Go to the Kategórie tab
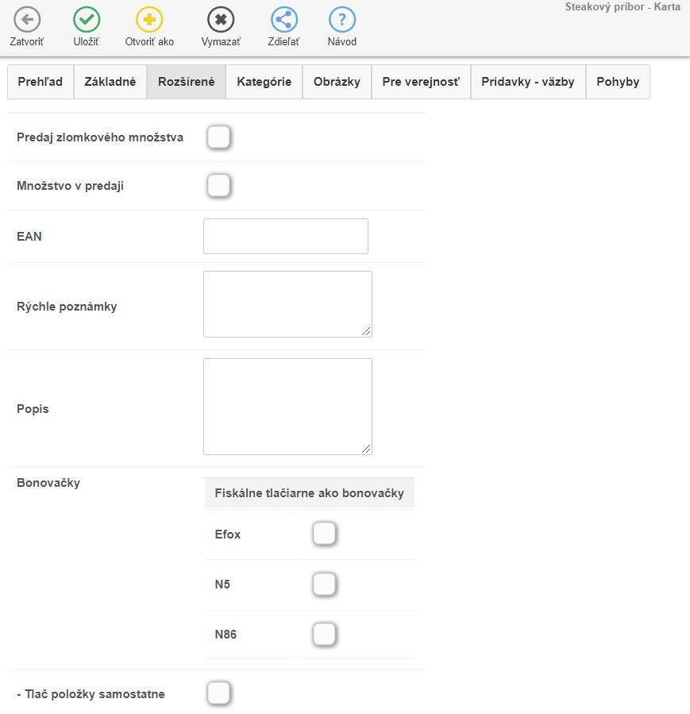Image resolution: width=690 pixels, height=714 pixels. (x=264, y=82)
